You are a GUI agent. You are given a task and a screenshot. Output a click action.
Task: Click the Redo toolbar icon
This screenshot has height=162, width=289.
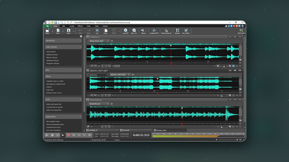[x=89, y=31]
